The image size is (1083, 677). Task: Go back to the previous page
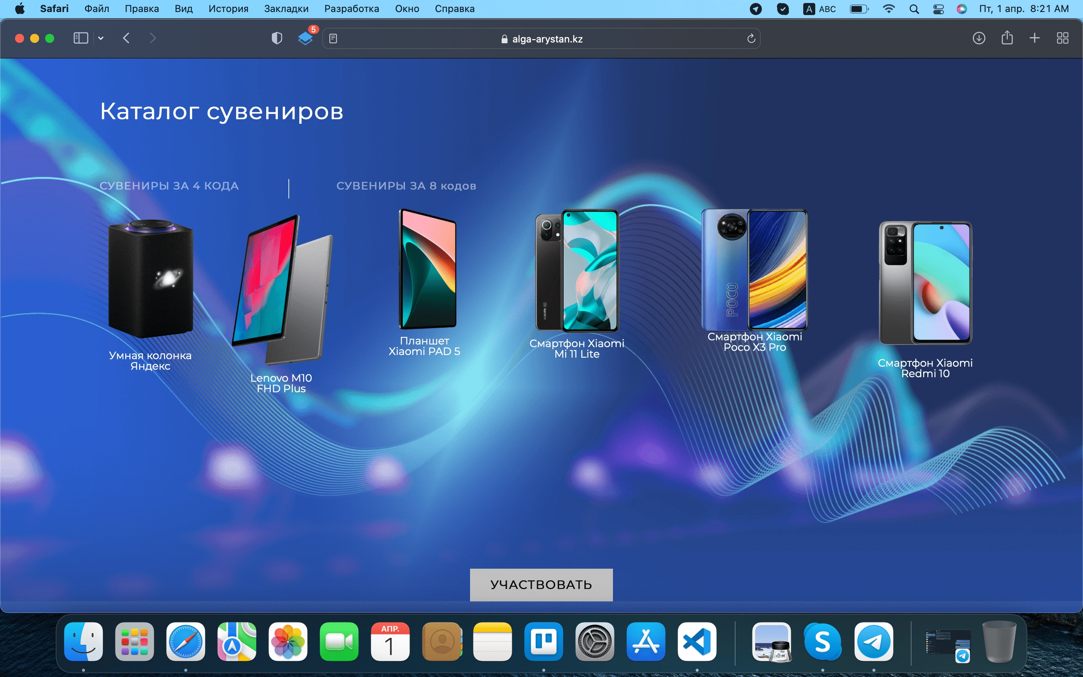pos(126,38)
